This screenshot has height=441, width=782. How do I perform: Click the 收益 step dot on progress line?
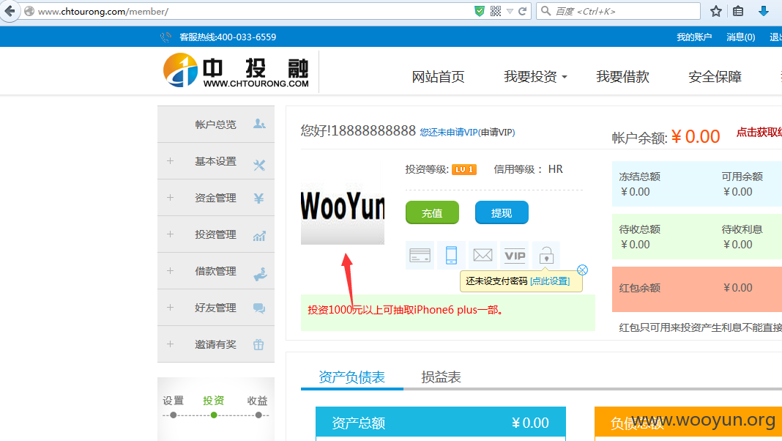click(x=258, y=415)
